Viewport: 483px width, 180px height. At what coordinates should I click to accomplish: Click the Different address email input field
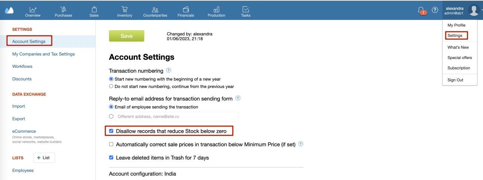(x=177, y=117)
